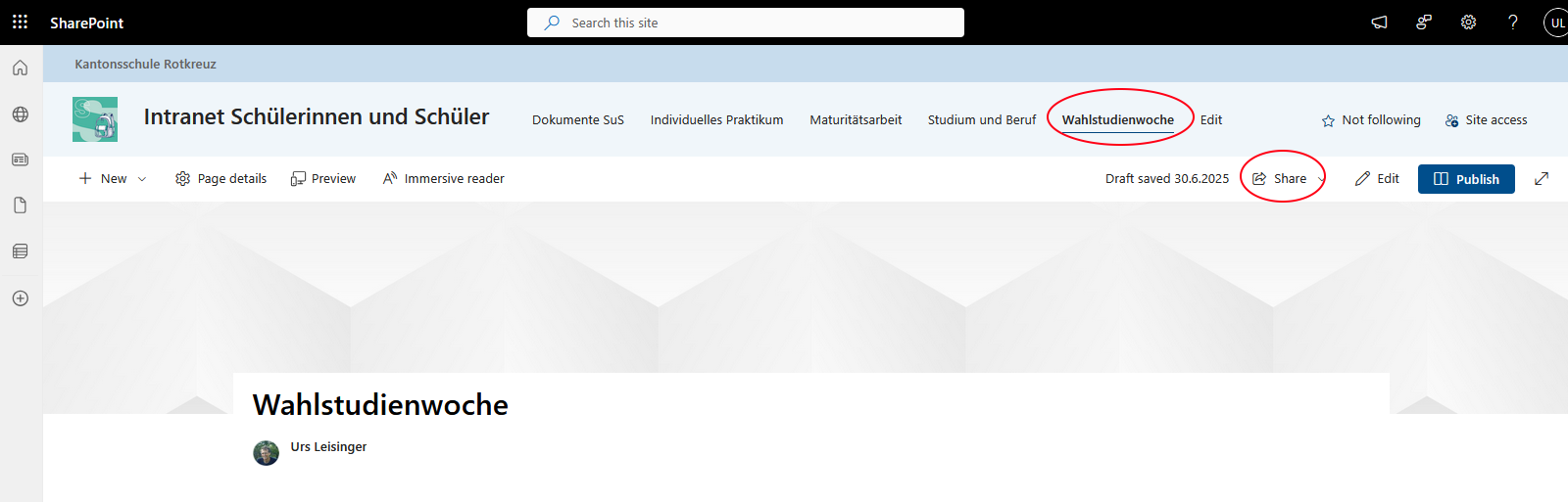The height and width of the screenshot is (502, 1568).
Task: Open the Studium und Beruf navigation item
Action: tap(981, 120)
